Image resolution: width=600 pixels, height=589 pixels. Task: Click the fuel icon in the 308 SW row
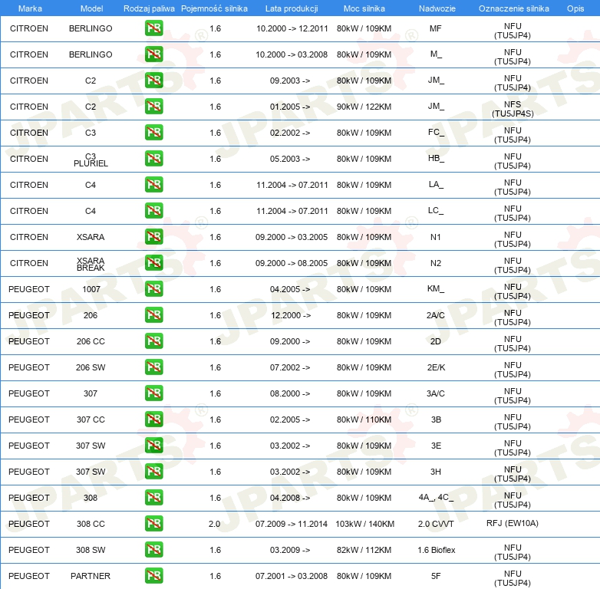pos(153,550)
